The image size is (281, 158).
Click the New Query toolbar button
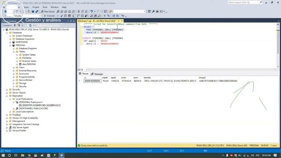tap(48, 11)
